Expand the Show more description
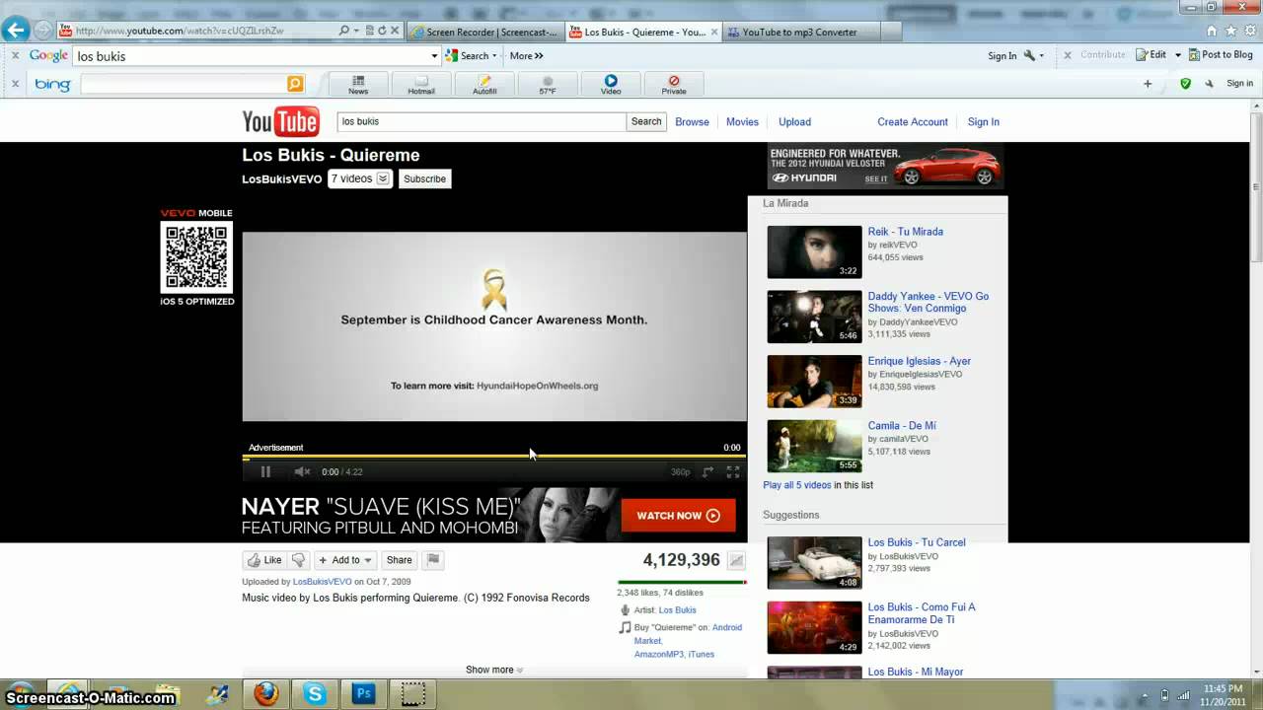Viewport: 1263px width, 710px height. tap(494, 670)
